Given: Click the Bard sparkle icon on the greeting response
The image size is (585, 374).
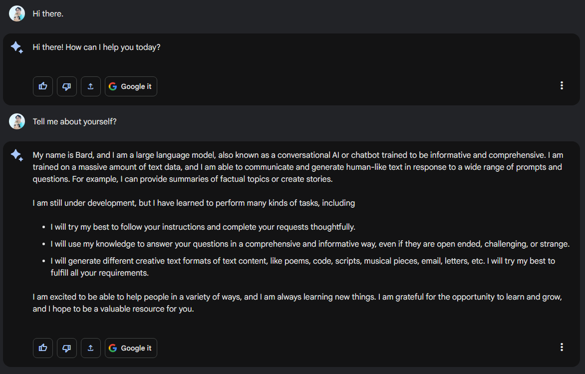Looking at the screenshot, I should point(17,47).
